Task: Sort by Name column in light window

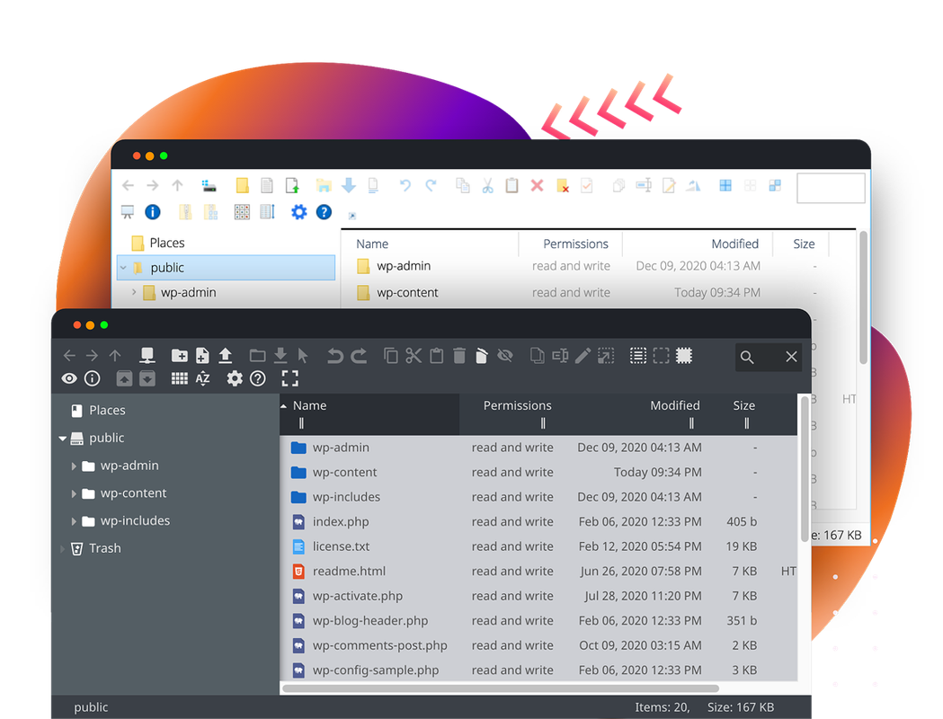Action: click(x=372, y=244)
